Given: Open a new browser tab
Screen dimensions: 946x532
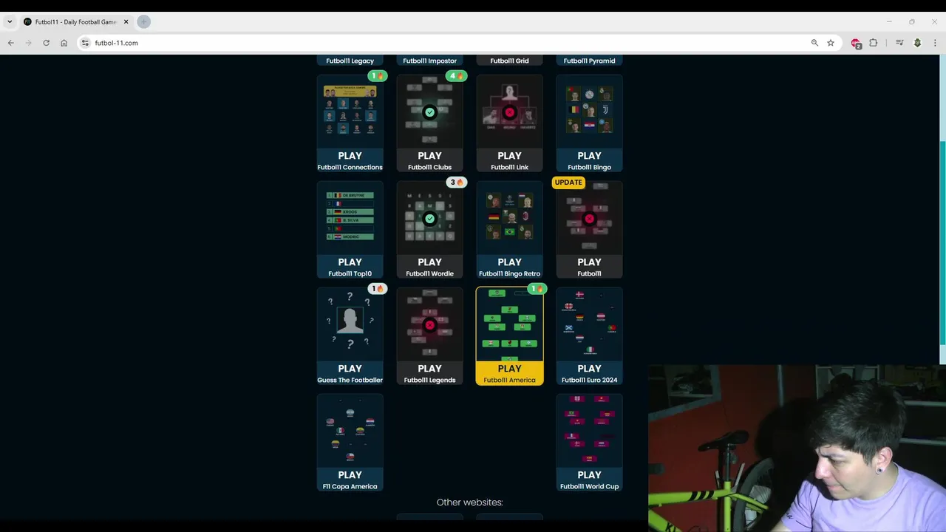Looking at the screenshot, I should (x=143, y=22).
